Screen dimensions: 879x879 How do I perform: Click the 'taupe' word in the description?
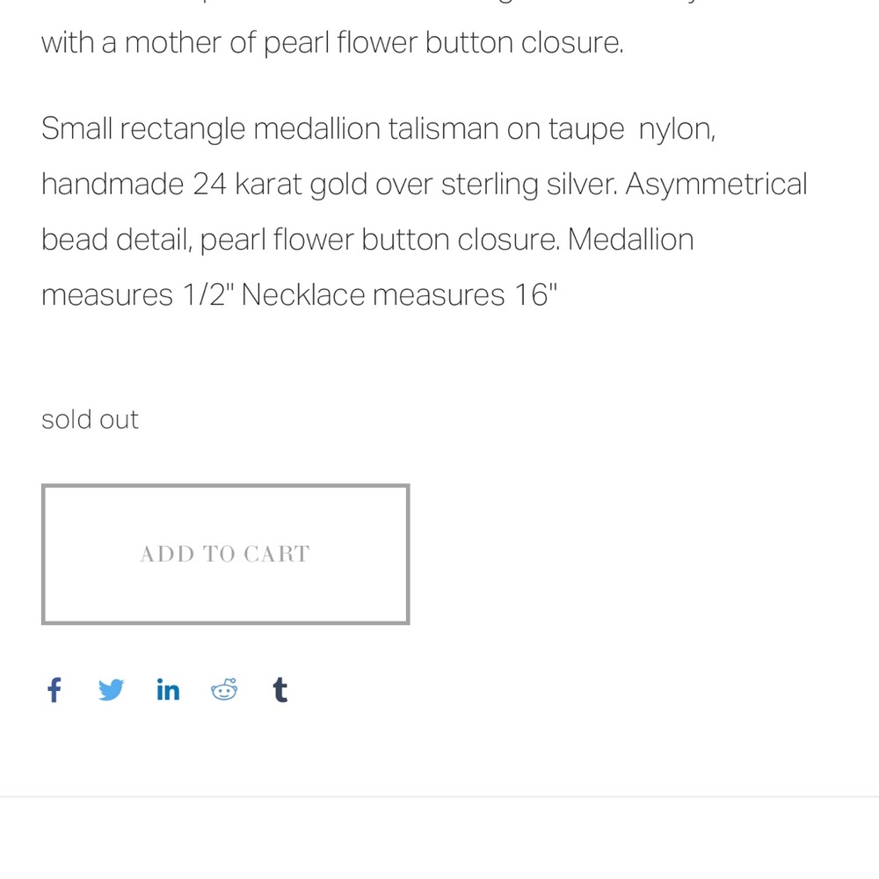tap(586, 129)
